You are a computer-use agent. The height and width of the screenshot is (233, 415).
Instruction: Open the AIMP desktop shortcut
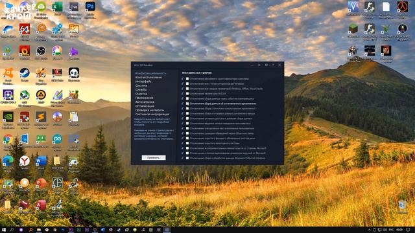pos(41,95)
